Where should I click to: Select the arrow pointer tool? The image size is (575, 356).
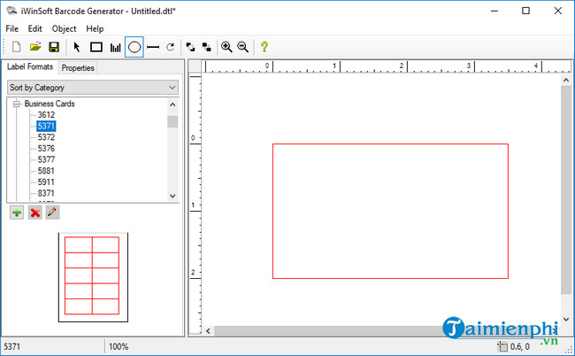click(x=77, y=47)
